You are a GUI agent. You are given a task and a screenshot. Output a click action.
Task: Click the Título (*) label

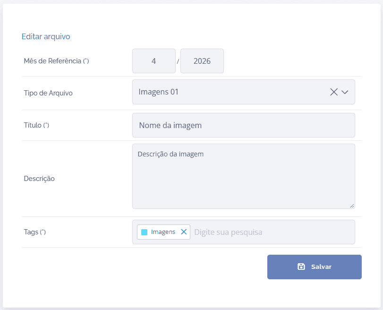click(x=36, y=125)
